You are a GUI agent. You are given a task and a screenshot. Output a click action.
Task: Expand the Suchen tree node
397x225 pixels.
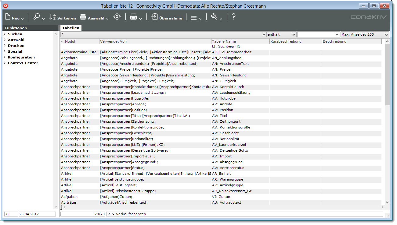tap(5, 34)
